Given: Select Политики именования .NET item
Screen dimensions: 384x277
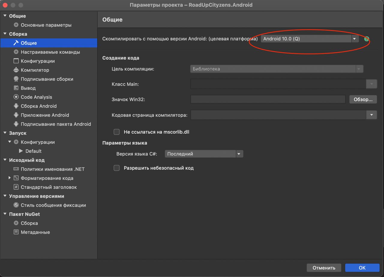Looking at the screenshot, I should pos(52,169).
